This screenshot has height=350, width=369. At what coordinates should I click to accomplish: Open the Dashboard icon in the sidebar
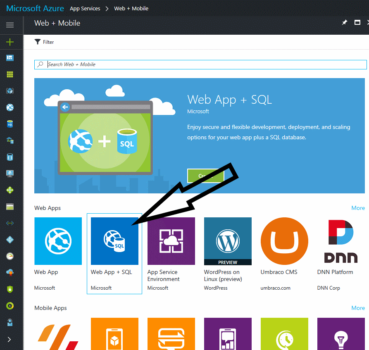10,58
